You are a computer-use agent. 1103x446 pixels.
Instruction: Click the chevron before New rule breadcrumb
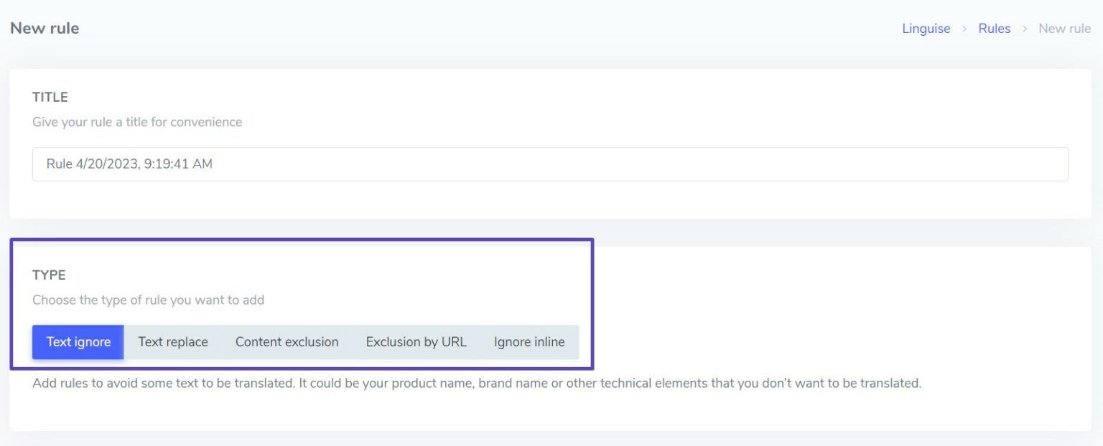pyautogui.click(x=1025, y=29)
